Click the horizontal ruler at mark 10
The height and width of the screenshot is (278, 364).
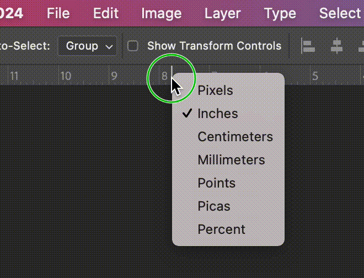click(66, 76)
